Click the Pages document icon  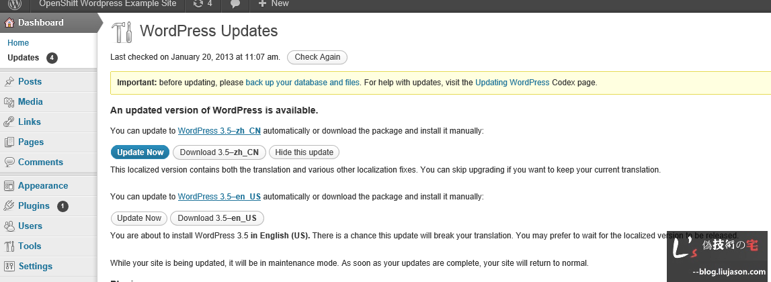click(9, 142)
